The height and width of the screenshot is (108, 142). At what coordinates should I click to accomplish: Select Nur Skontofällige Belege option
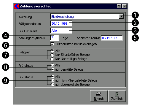point(52,55)
